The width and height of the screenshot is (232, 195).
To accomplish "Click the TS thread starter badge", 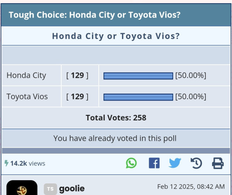I will click(x=50, y=189).
